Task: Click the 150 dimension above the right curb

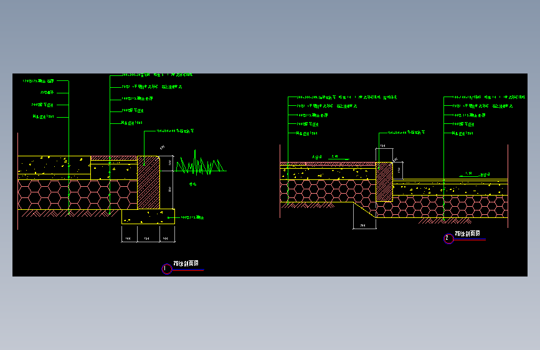Action: (382, 146)
